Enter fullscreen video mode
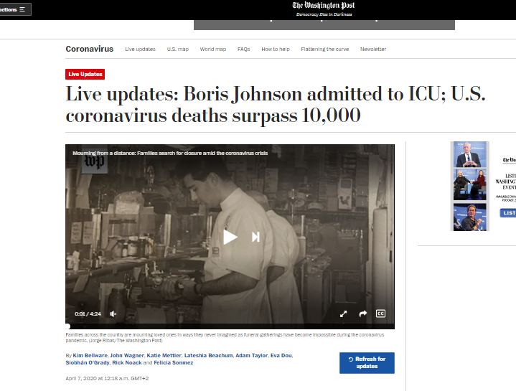The image size is (516, 391). point(343,314)
